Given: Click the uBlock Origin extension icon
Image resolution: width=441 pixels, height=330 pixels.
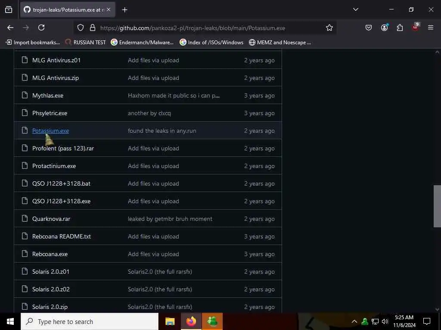Looking at the screenshot, I should coord(416,27).
